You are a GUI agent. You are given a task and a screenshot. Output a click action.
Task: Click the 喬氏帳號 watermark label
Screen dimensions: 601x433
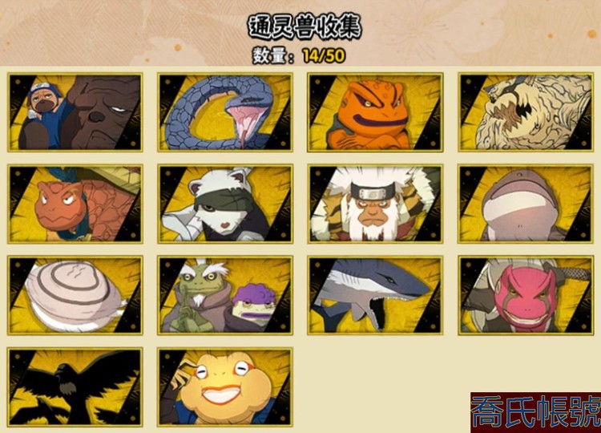click(536, 412)
